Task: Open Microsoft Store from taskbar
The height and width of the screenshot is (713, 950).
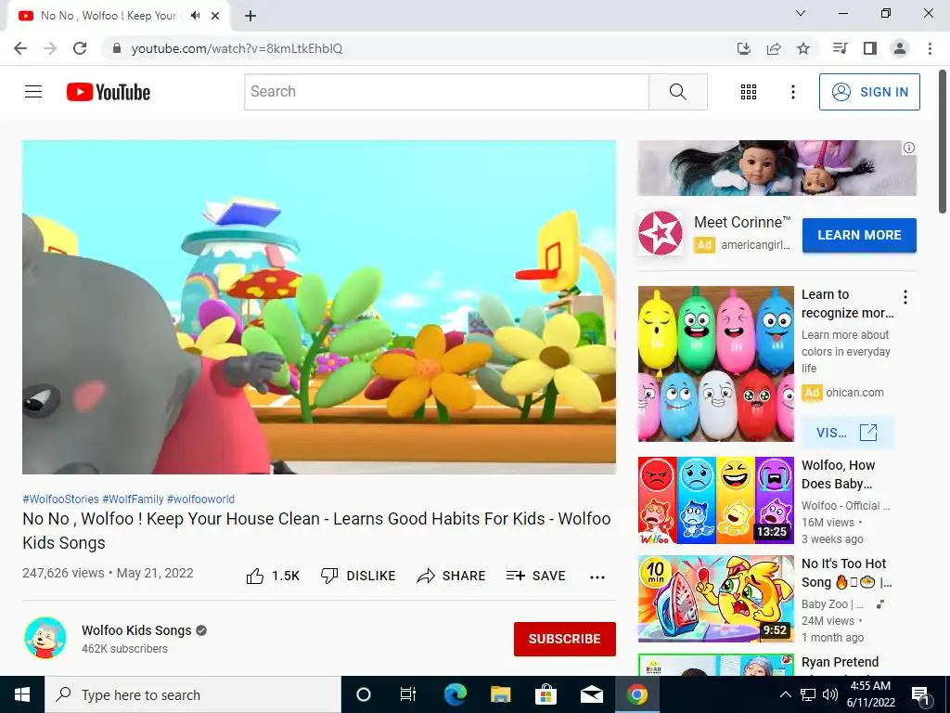Action: 546,694
